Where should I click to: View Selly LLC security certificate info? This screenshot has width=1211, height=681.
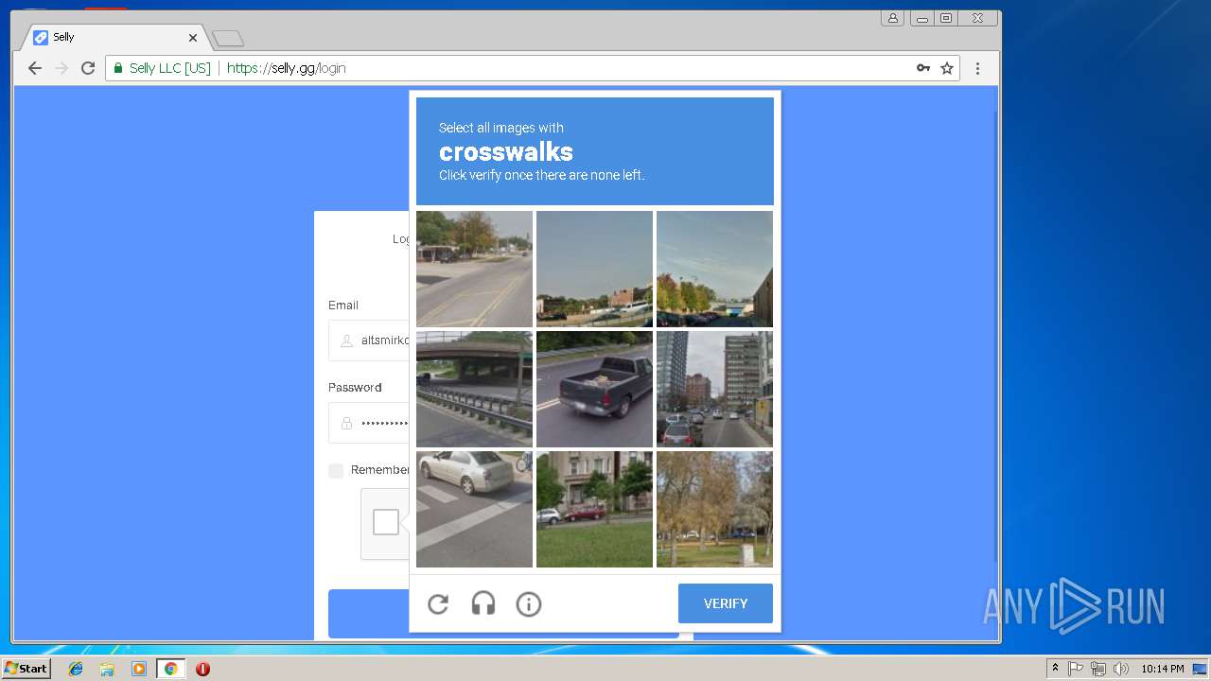click(162, 68)
